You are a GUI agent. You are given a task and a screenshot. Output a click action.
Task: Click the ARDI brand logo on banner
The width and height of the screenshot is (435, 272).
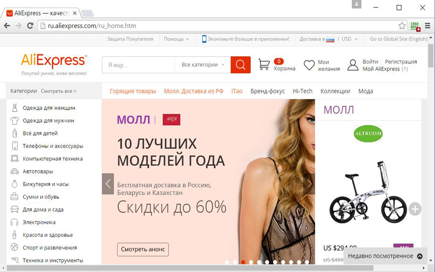171,120
